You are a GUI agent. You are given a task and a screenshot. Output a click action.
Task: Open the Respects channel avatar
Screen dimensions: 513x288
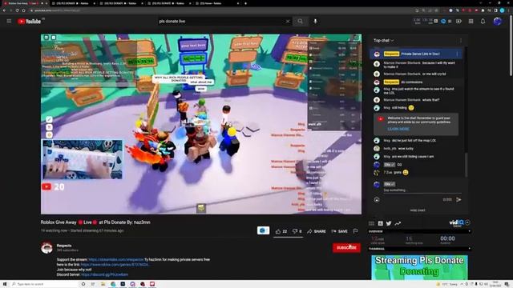(46, 248)
